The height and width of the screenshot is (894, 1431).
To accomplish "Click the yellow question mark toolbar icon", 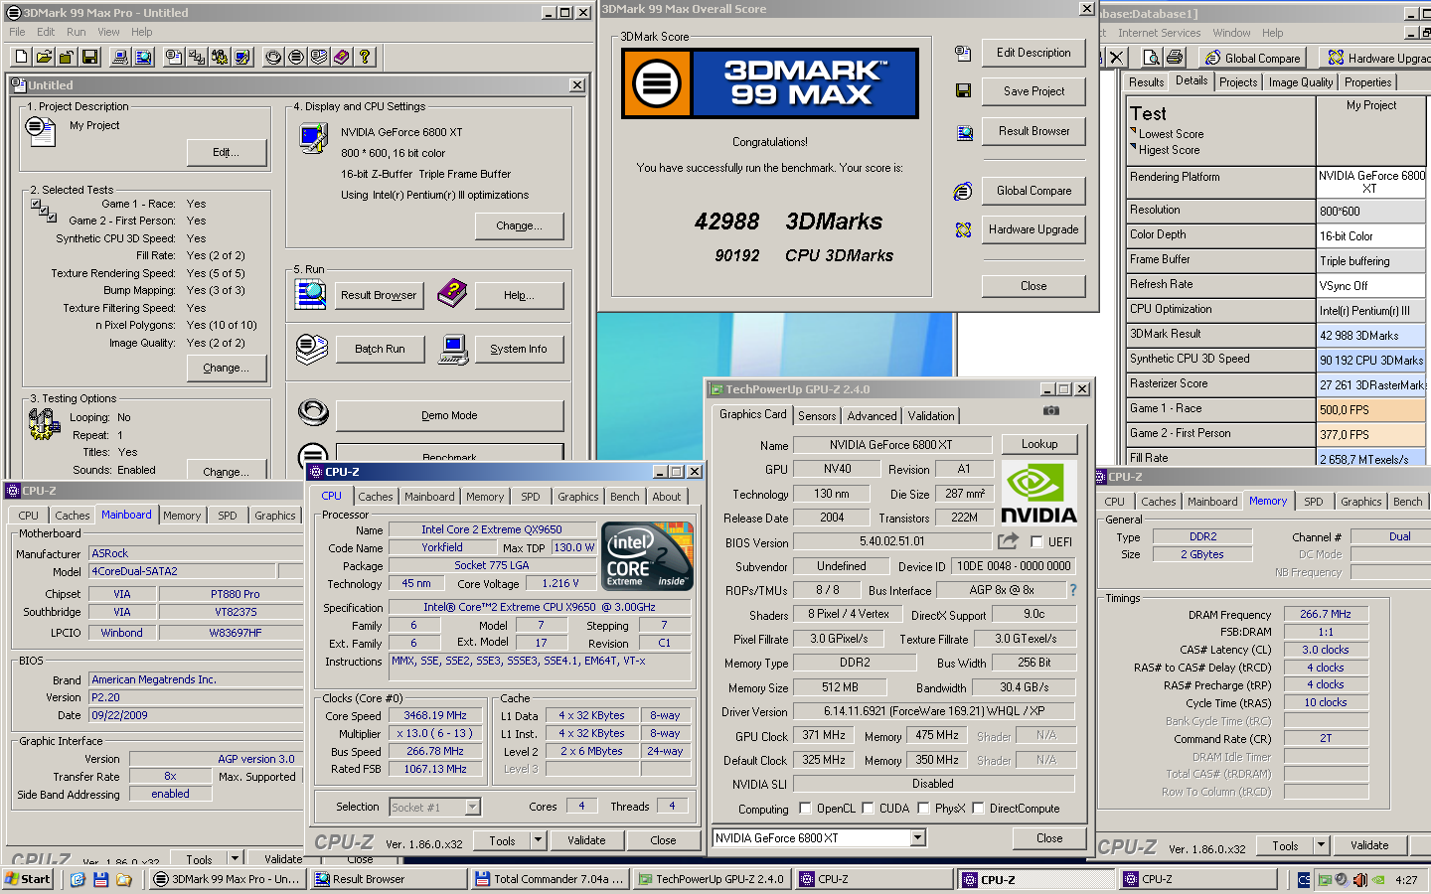I will click(x=365, y=57).
